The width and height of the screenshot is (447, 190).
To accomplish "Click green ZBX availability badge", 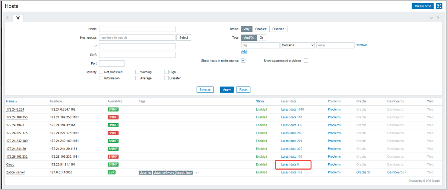I will tap(112, 173).
